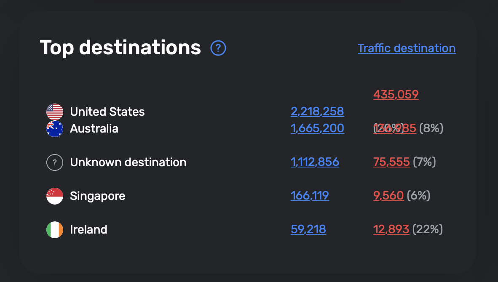Open the 166,119 Singapore total
This screenshot has width=498, height=282.
click(309, 196)
